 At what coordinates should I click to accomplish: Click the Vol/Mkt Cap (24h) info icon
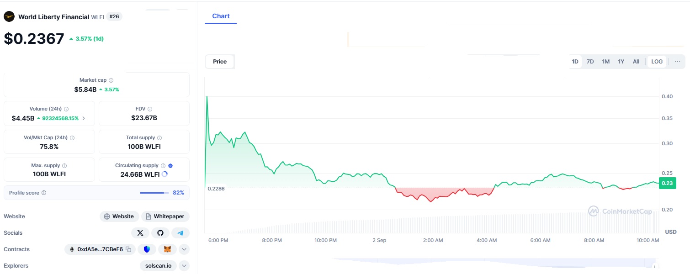click(72, 137)
